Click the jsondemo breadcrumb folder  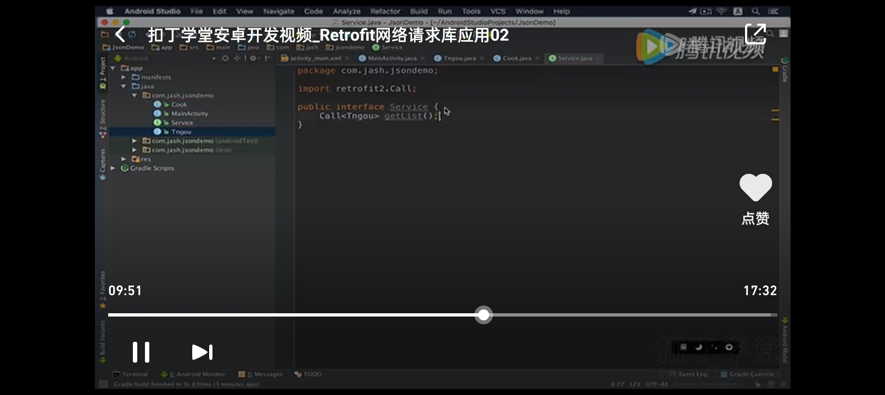click(345, 47)
